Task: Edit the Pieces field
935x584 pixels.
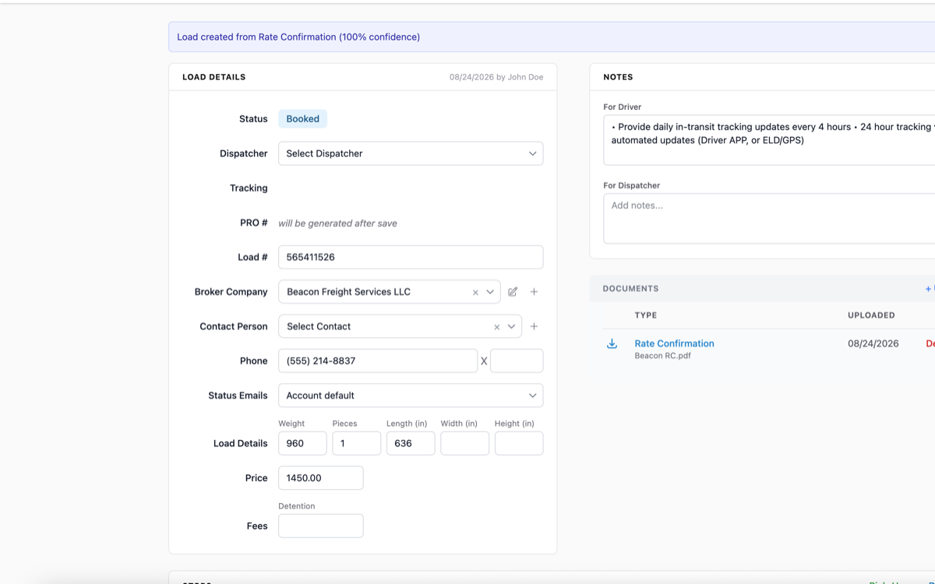Action: [356, 443]
